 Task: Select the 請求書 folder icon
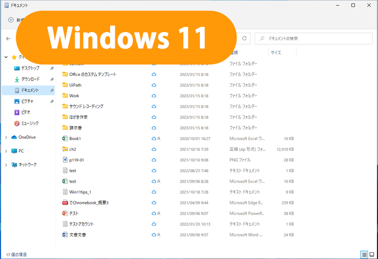(65, 127)
